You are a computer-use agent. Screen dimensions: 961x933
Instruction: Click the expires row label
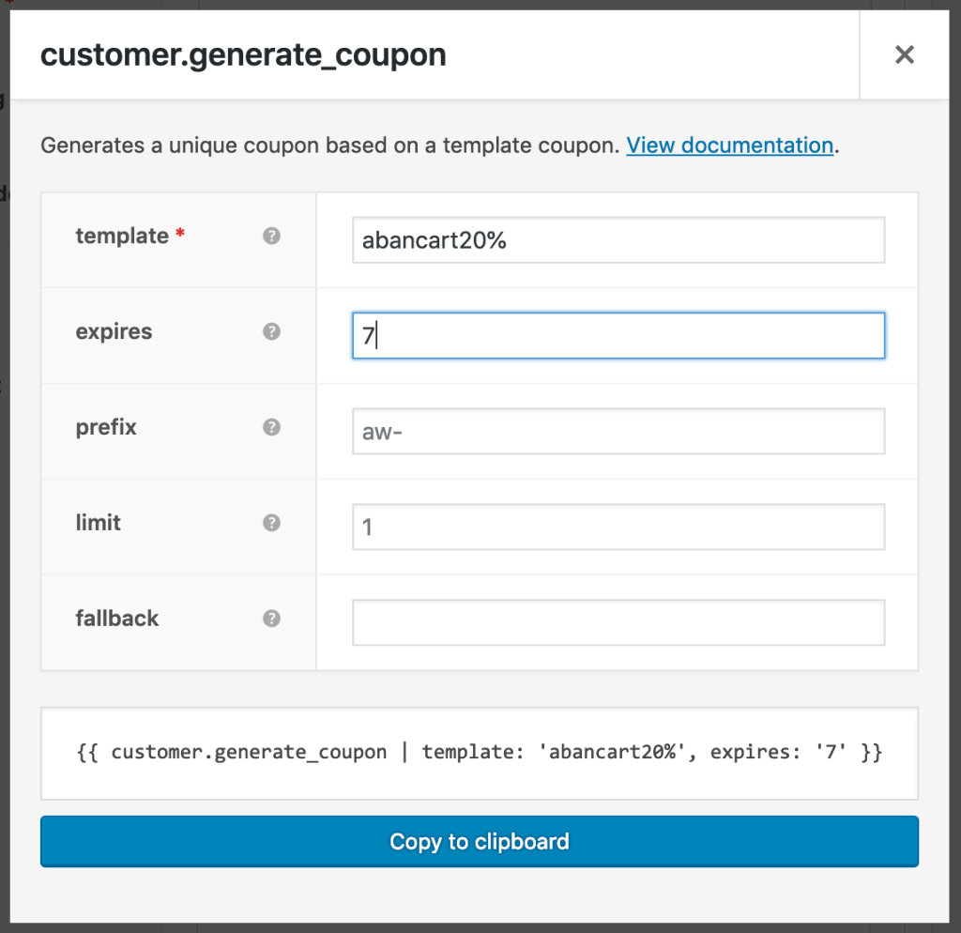[114, 331]
